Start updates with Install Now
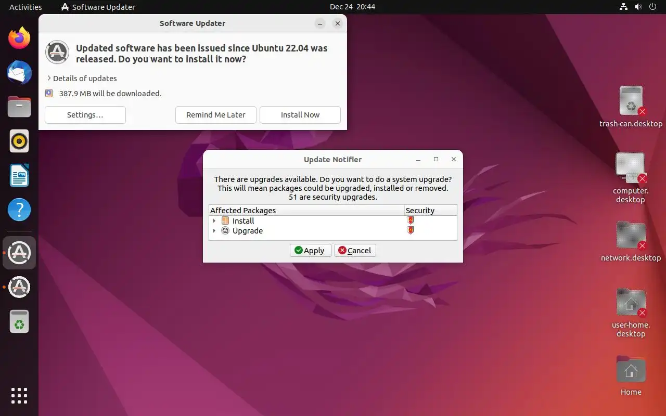666x416 pixels. [300, 115]
